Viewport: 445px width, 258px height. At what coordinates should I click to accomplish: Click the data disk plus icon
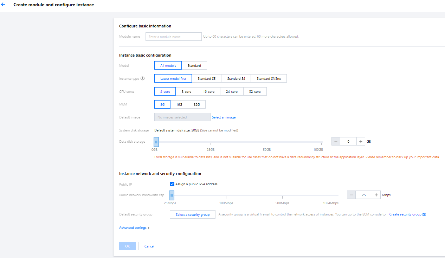(x=361, y=141)
